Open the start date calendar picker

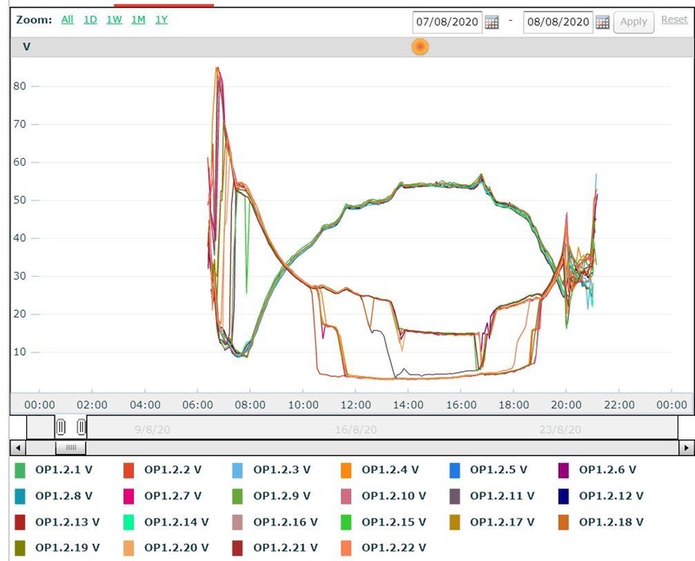[x=492, y=22]
